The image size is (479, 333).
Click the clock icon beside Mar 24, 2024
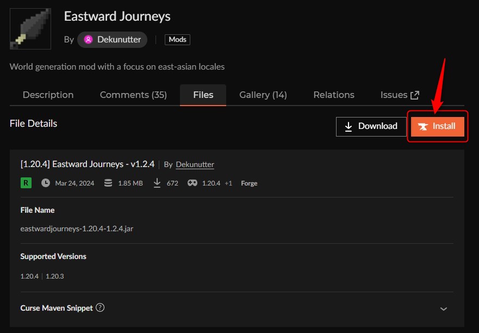point(46,183)
